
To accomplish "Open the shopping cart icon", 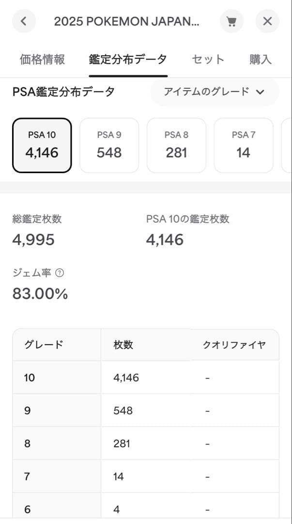I will [231, 21].
